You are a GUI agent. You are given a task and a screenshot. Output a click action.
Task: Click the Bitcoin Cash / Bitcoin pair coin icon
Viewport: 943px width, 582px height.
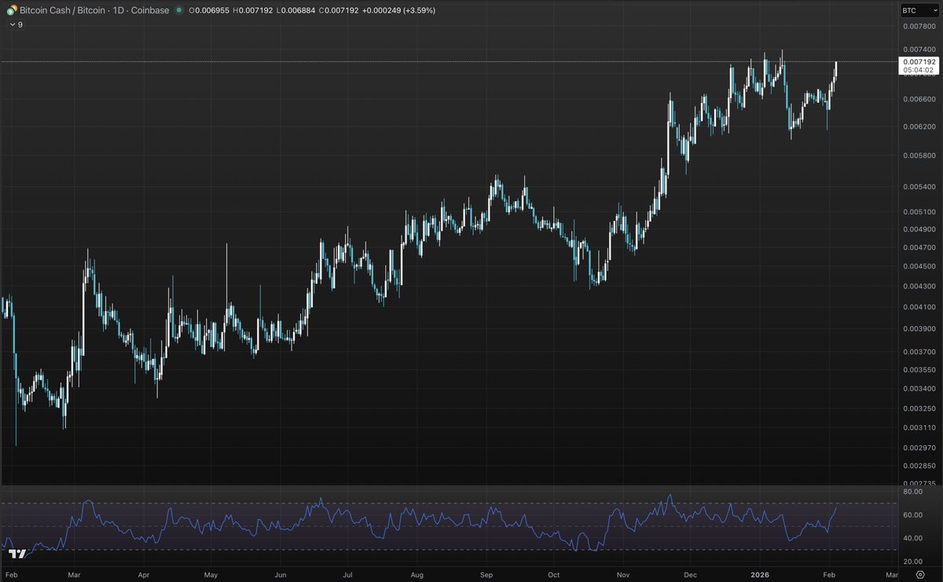12,10
